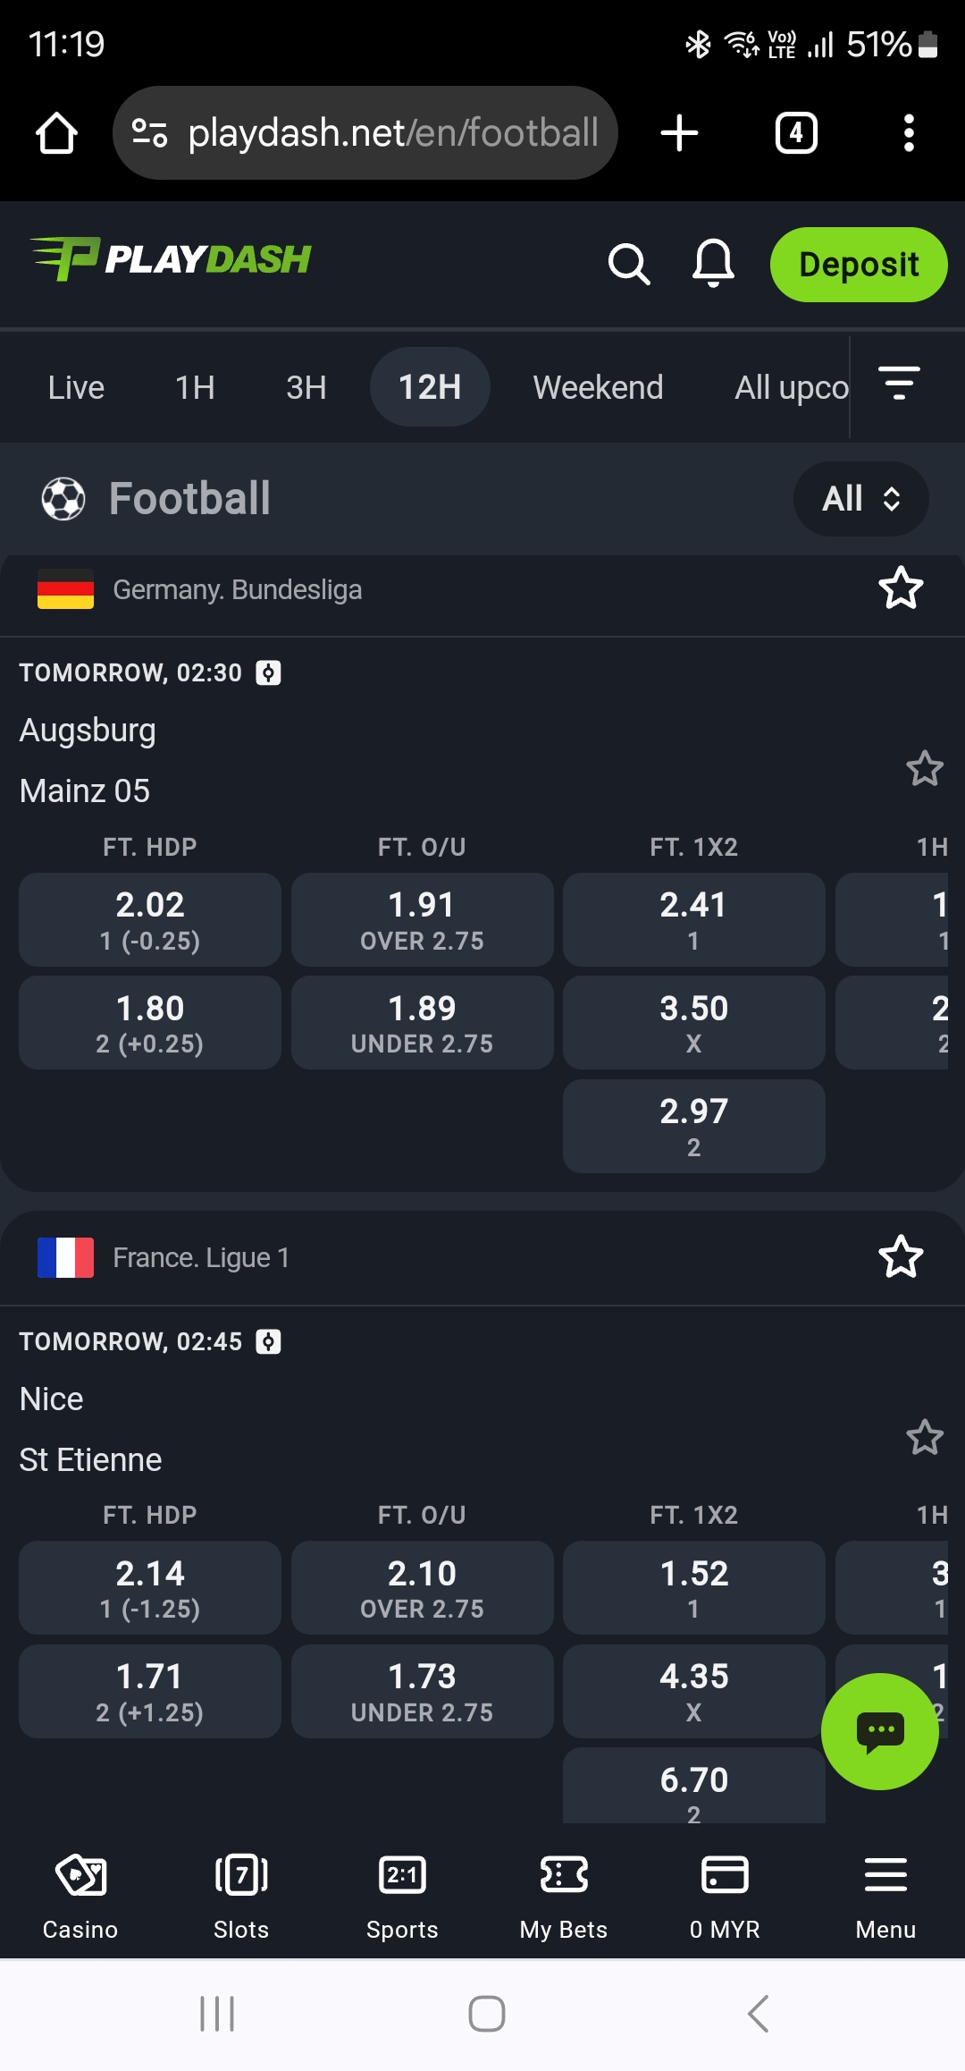Tap the notifications bell icon
The height and width of the screenshot is (2071, 965).
(713, 264)
